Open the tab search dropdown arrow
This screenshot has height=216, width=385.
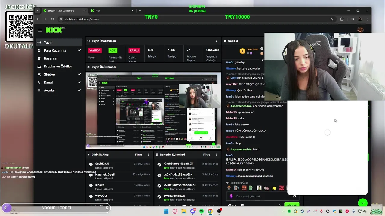tap(37, 11)
